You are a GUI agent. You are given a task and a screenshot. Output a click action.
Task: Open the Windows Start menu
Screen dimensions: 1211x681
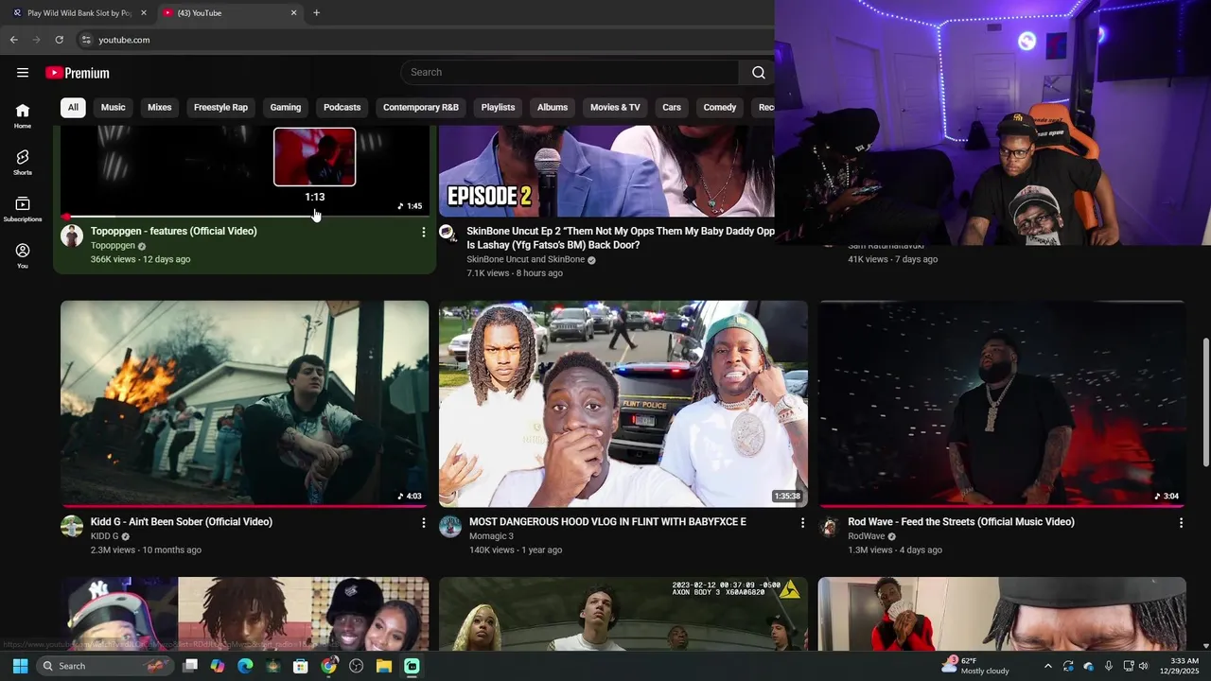(x=20, y=666)
